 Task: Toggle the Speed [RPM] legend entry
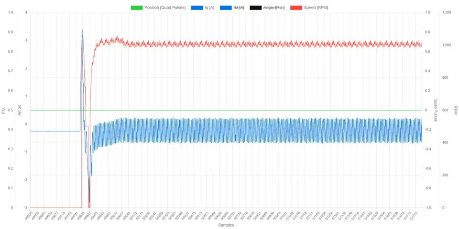point(309,8)
